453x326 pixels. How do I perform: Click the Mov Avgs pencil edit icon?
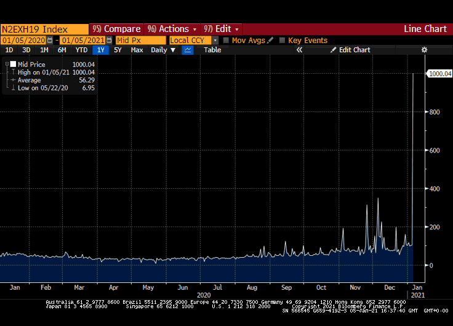[270, 40]
